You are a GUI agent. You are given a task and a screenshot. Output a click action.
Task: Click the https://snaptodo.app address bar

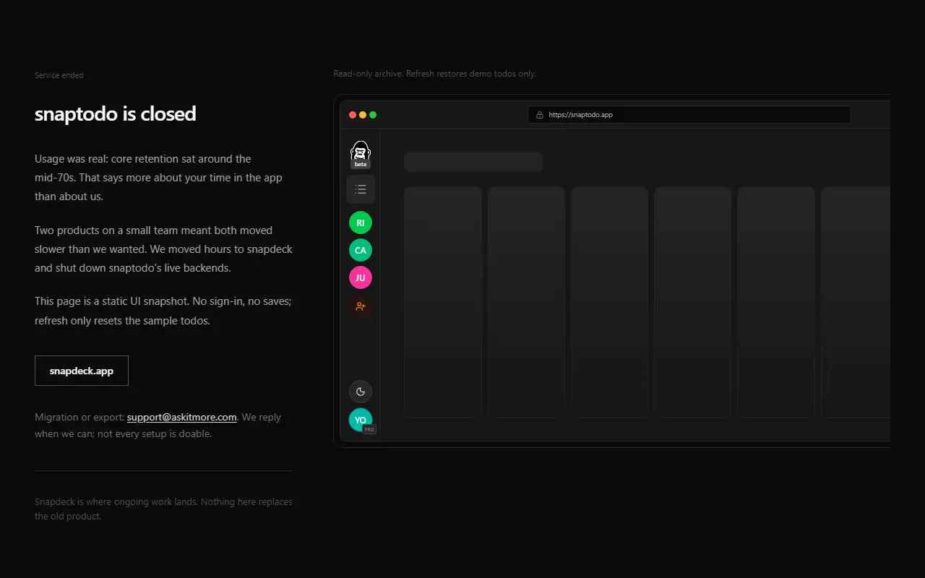click(689, 115)
